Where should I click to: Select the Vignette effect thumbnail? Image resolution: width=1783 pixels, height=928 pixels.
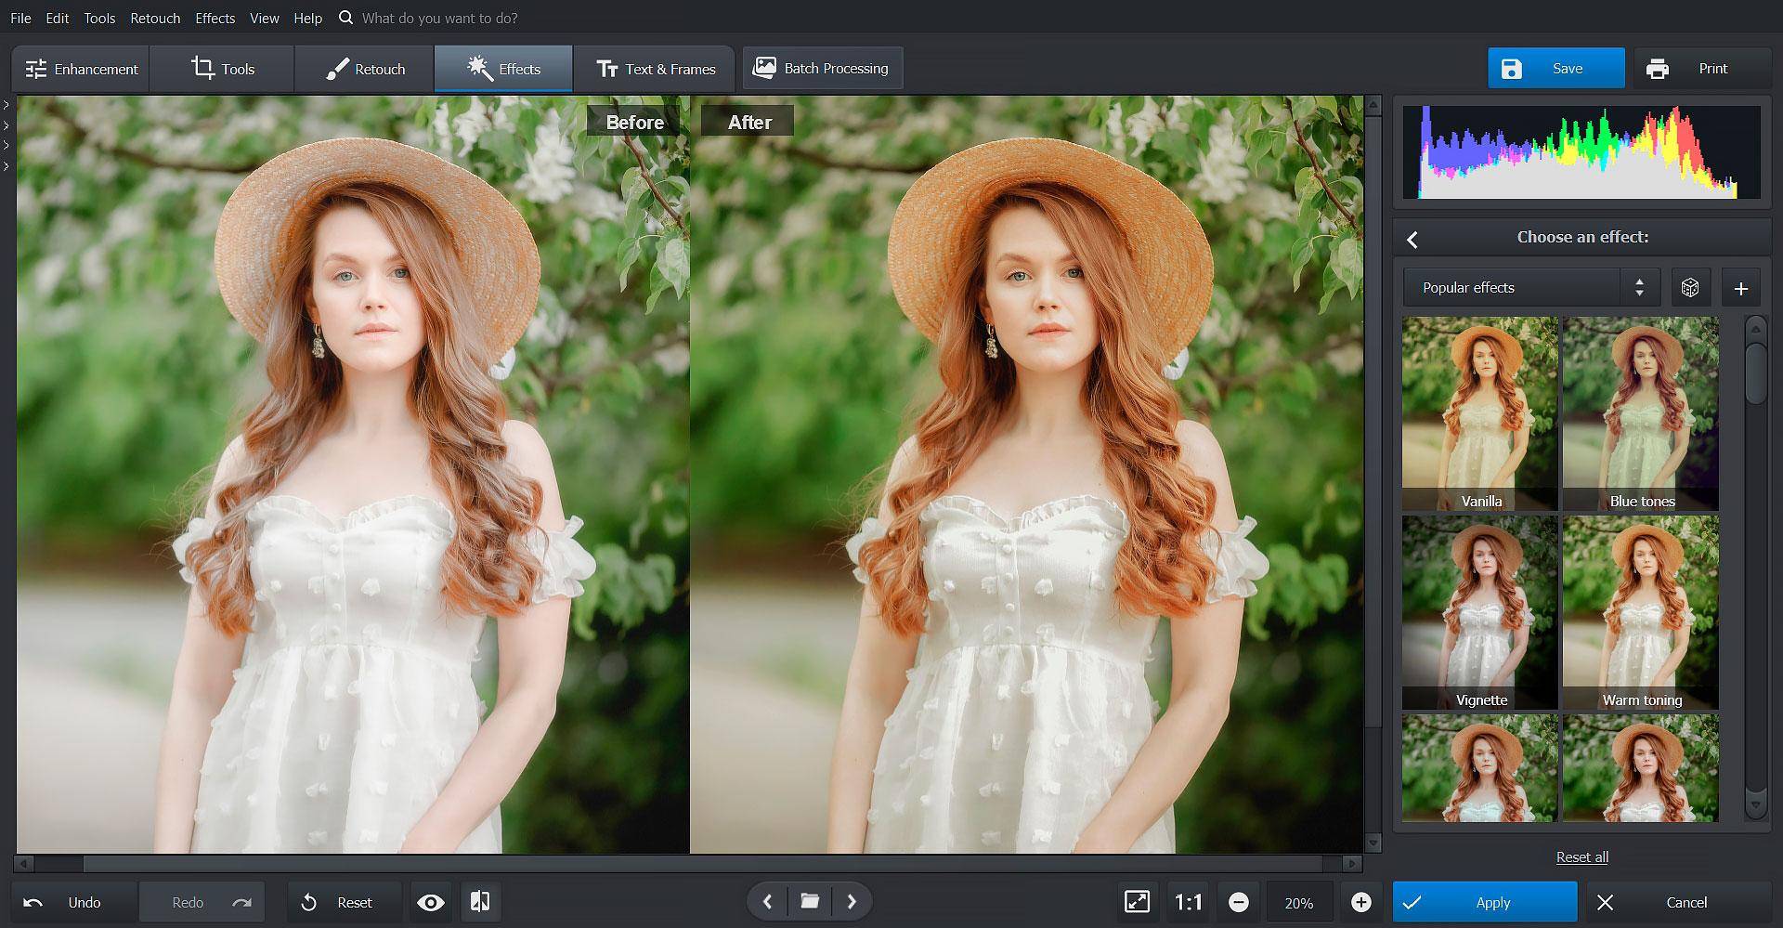pyautogui.click(x=1480, y=612)
